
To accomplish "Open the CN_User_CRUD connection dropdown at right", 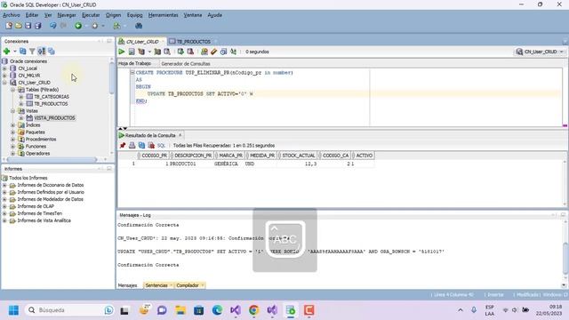I will tap(562, 52).
